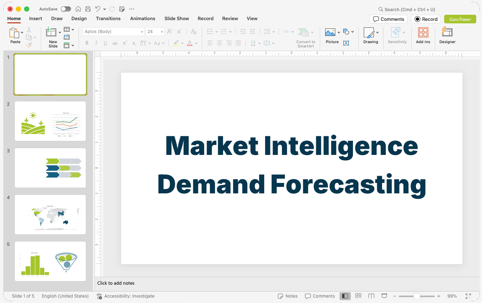482x303 pixels.
Task: Switch to the Draw tab
Action: coord(57,19)
